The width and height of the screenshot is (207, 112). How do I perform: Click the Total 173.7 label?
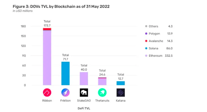click(47, 23)
